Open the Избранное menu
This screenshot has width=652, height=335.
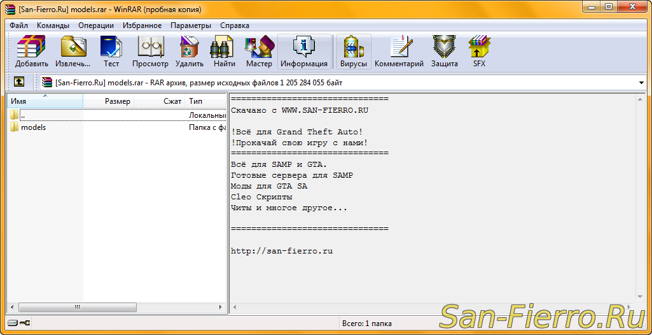[x=142, y=25]
